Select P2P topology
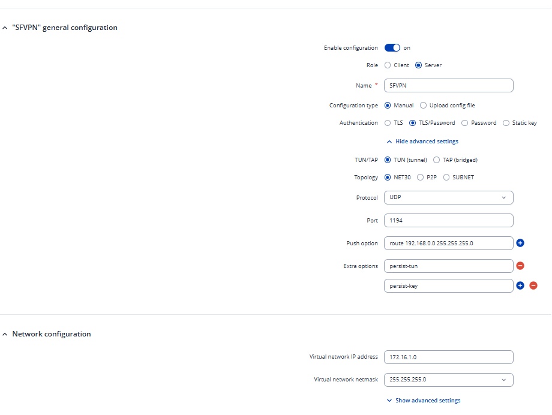 click(x=420, y=178)
